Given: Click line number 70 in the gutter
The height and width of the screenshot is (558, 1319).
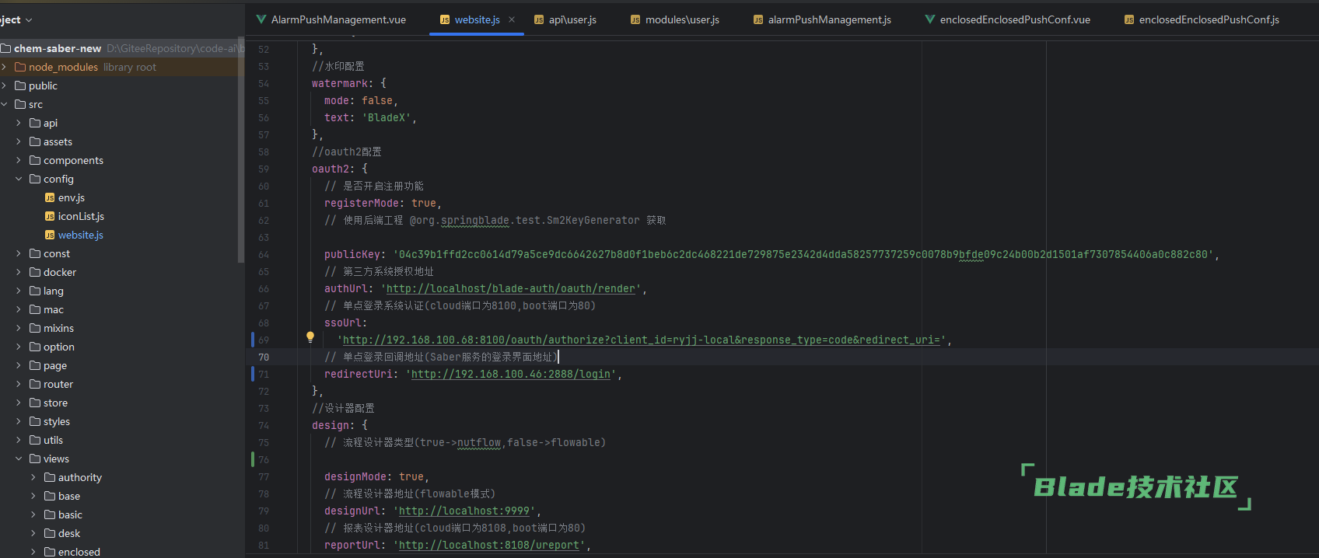Looking at the screenshot, I should [264, 357].
